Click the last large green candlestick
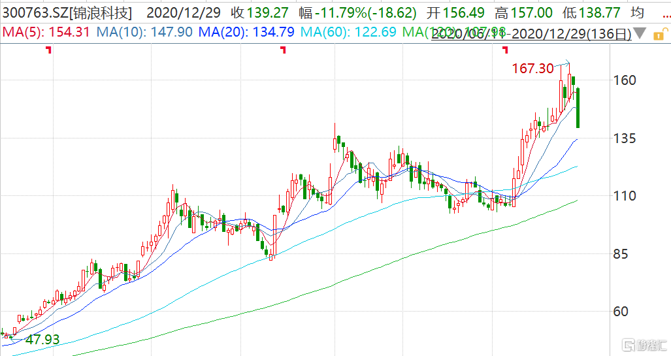Image resolution: width=671 pixels, height=356 pixels. 578,108
